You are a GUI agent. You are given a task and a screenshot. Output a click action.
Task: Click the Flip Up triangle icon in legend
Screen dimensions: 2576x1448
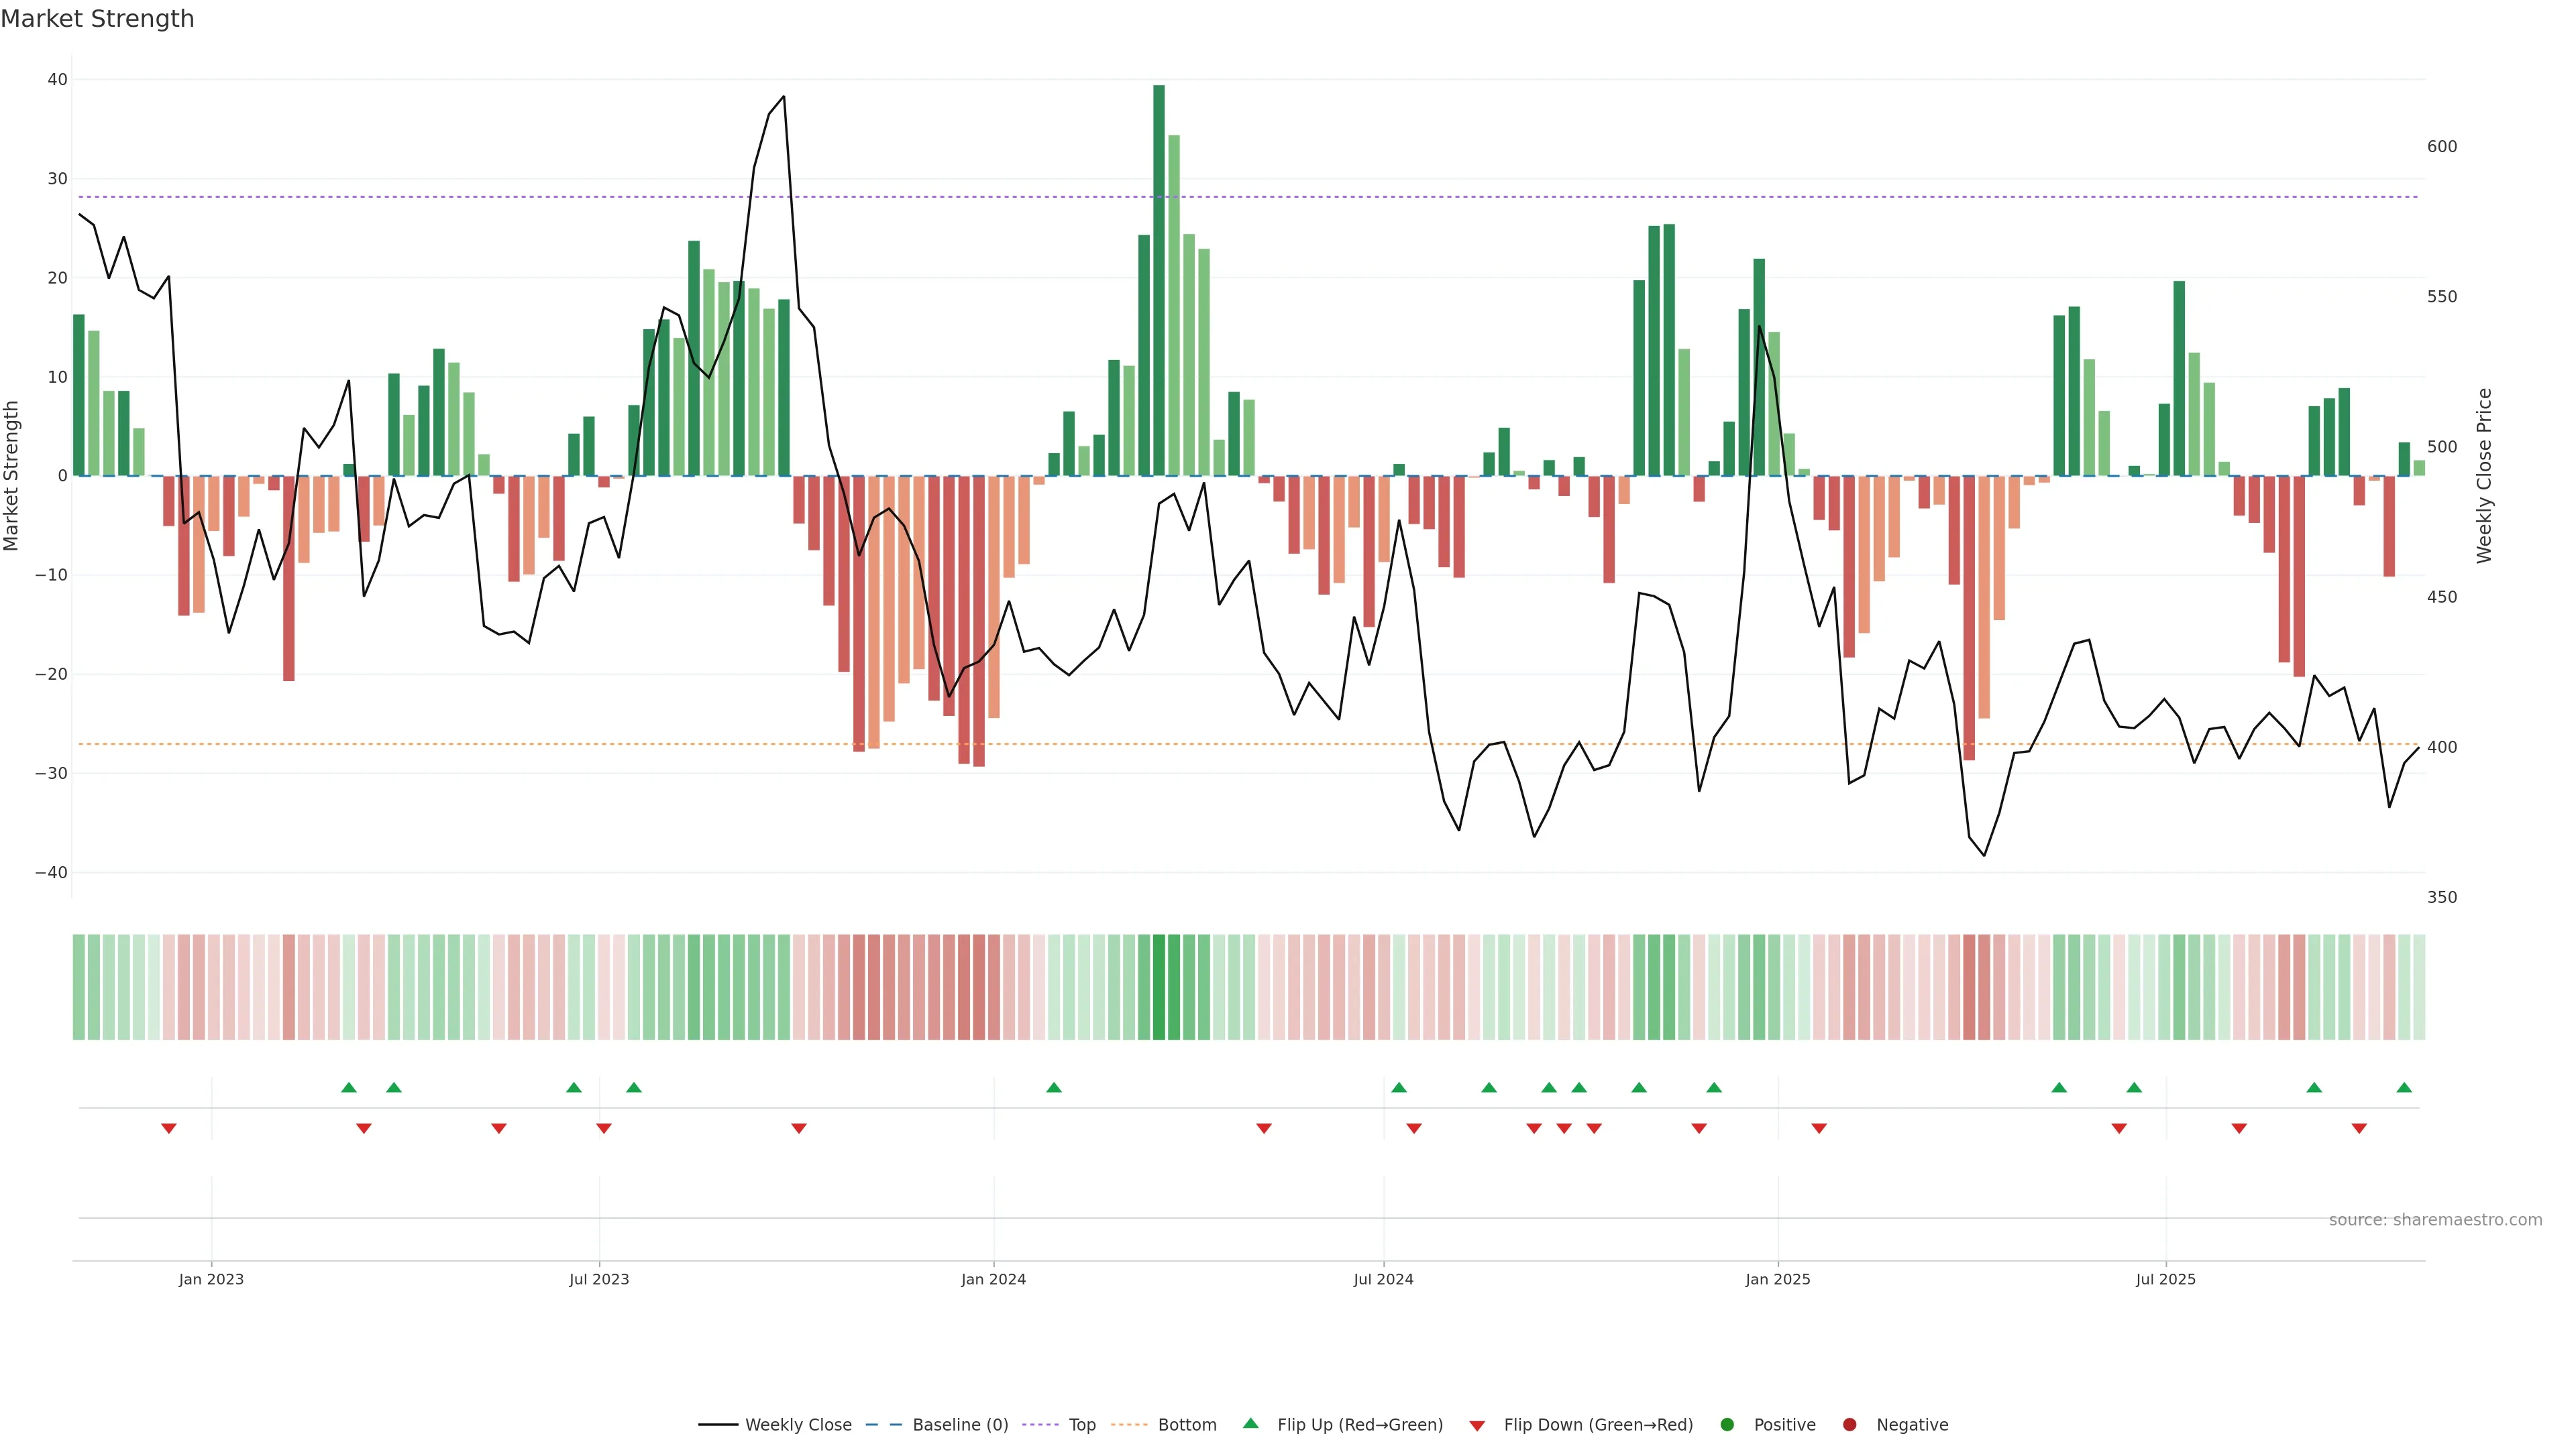1250,1424
